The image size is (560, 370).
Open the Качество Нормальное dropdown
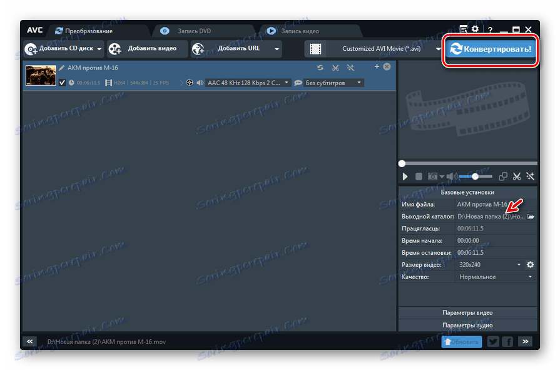(x=496, y=277)
